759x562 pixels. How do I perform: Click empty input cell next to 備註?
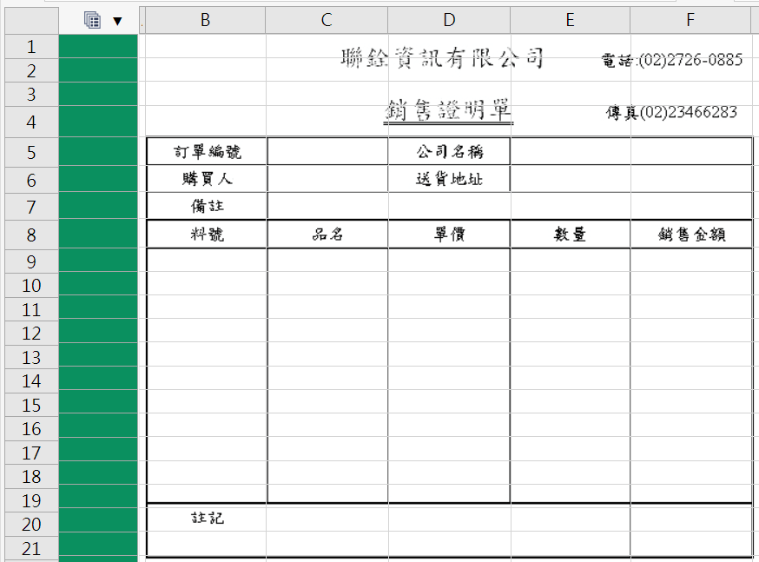pyautogui.click(x=509, y=206)
